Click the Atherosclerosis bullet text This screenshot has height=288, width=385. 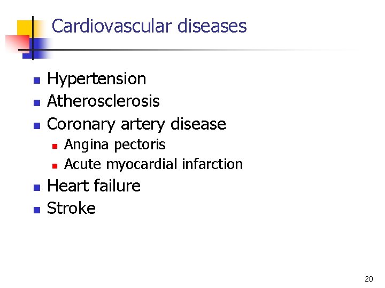point(103,101)
